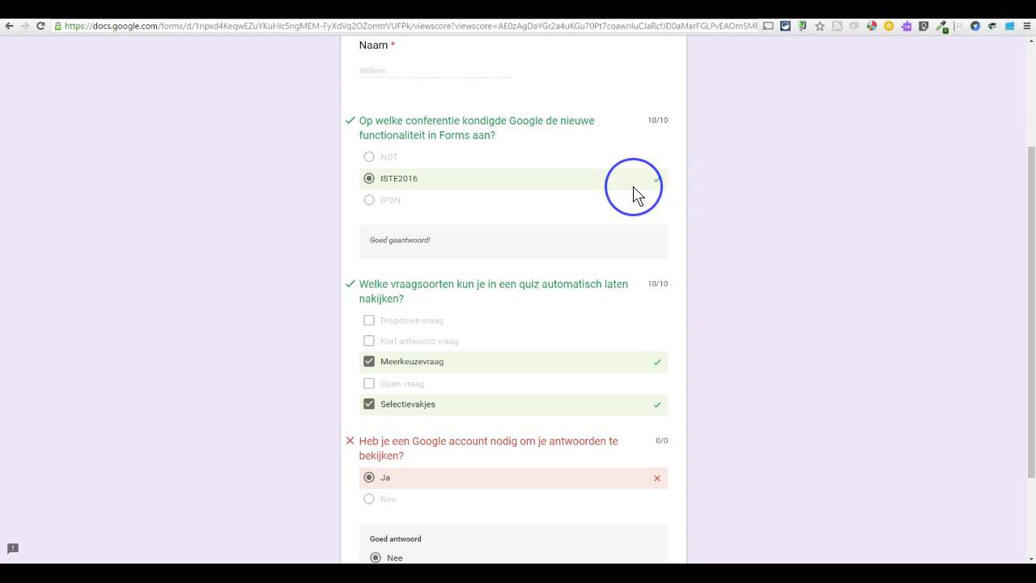Screen dimensions: 1036x583
Task: Click the green check before vraagsoorten question
Action: 350,284
